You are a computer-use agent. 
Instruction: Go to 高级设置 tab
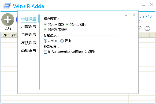(29, 50)
